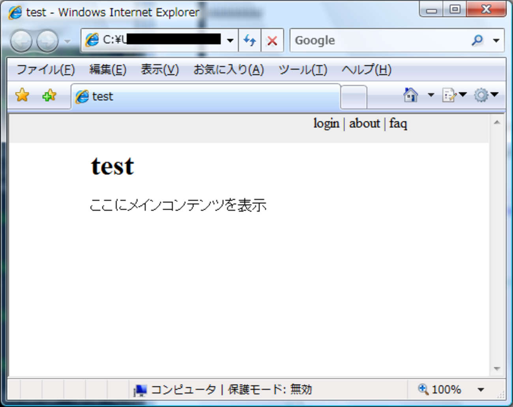The image size is (513, 407).
Task: Open a new blank tab
Action: [354, 97]
